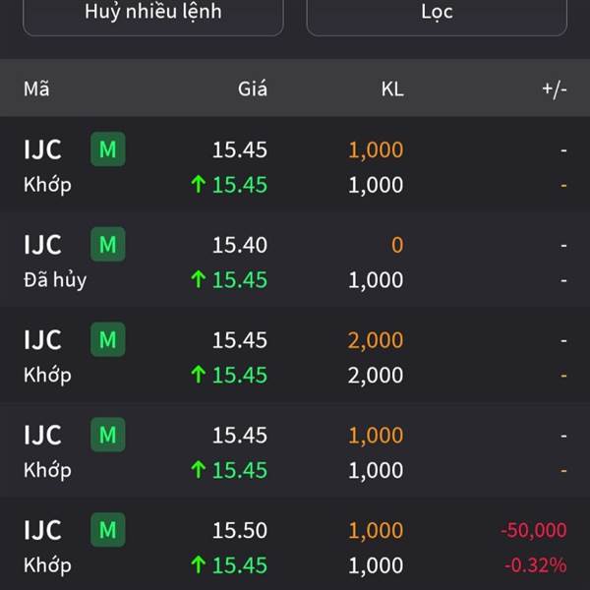The width and height of the screenshot is (590, 590).
Task: Sort by the Mã column header
Action: 36,89
